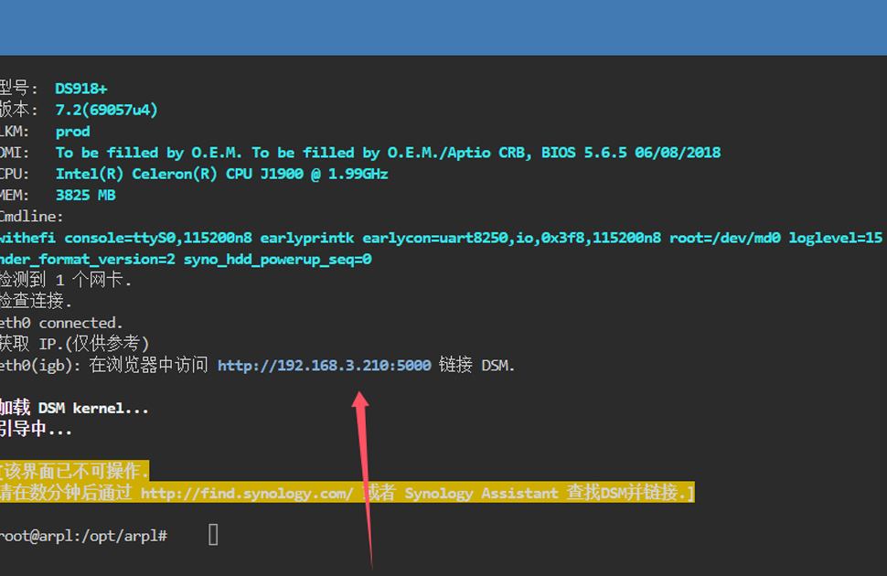Screen dimensions: 887x576
Task: Click the http://find.synology.com/ link
Action: pos(247,494)
